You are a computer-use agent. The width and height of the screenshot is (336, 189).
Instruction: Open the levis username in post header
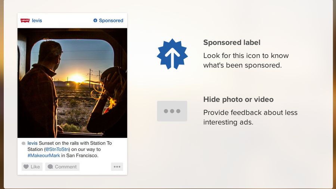coord(37,21)
